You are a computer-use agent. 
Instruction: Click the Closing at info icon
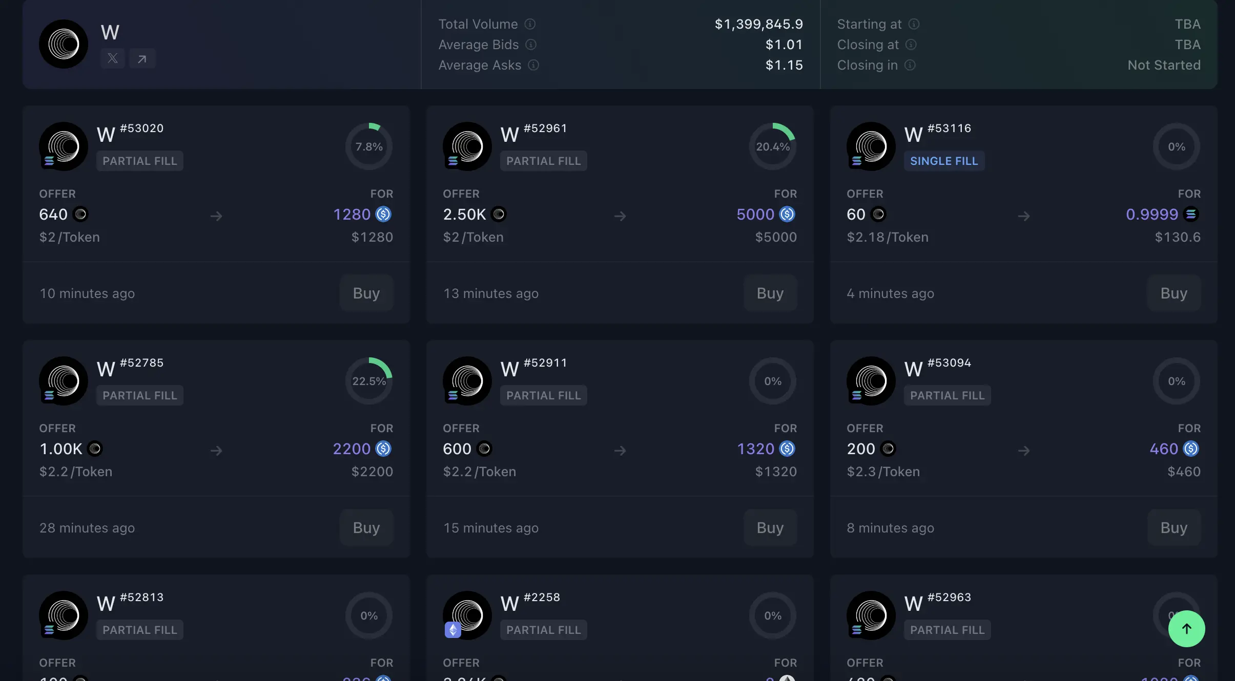point(911,45)
